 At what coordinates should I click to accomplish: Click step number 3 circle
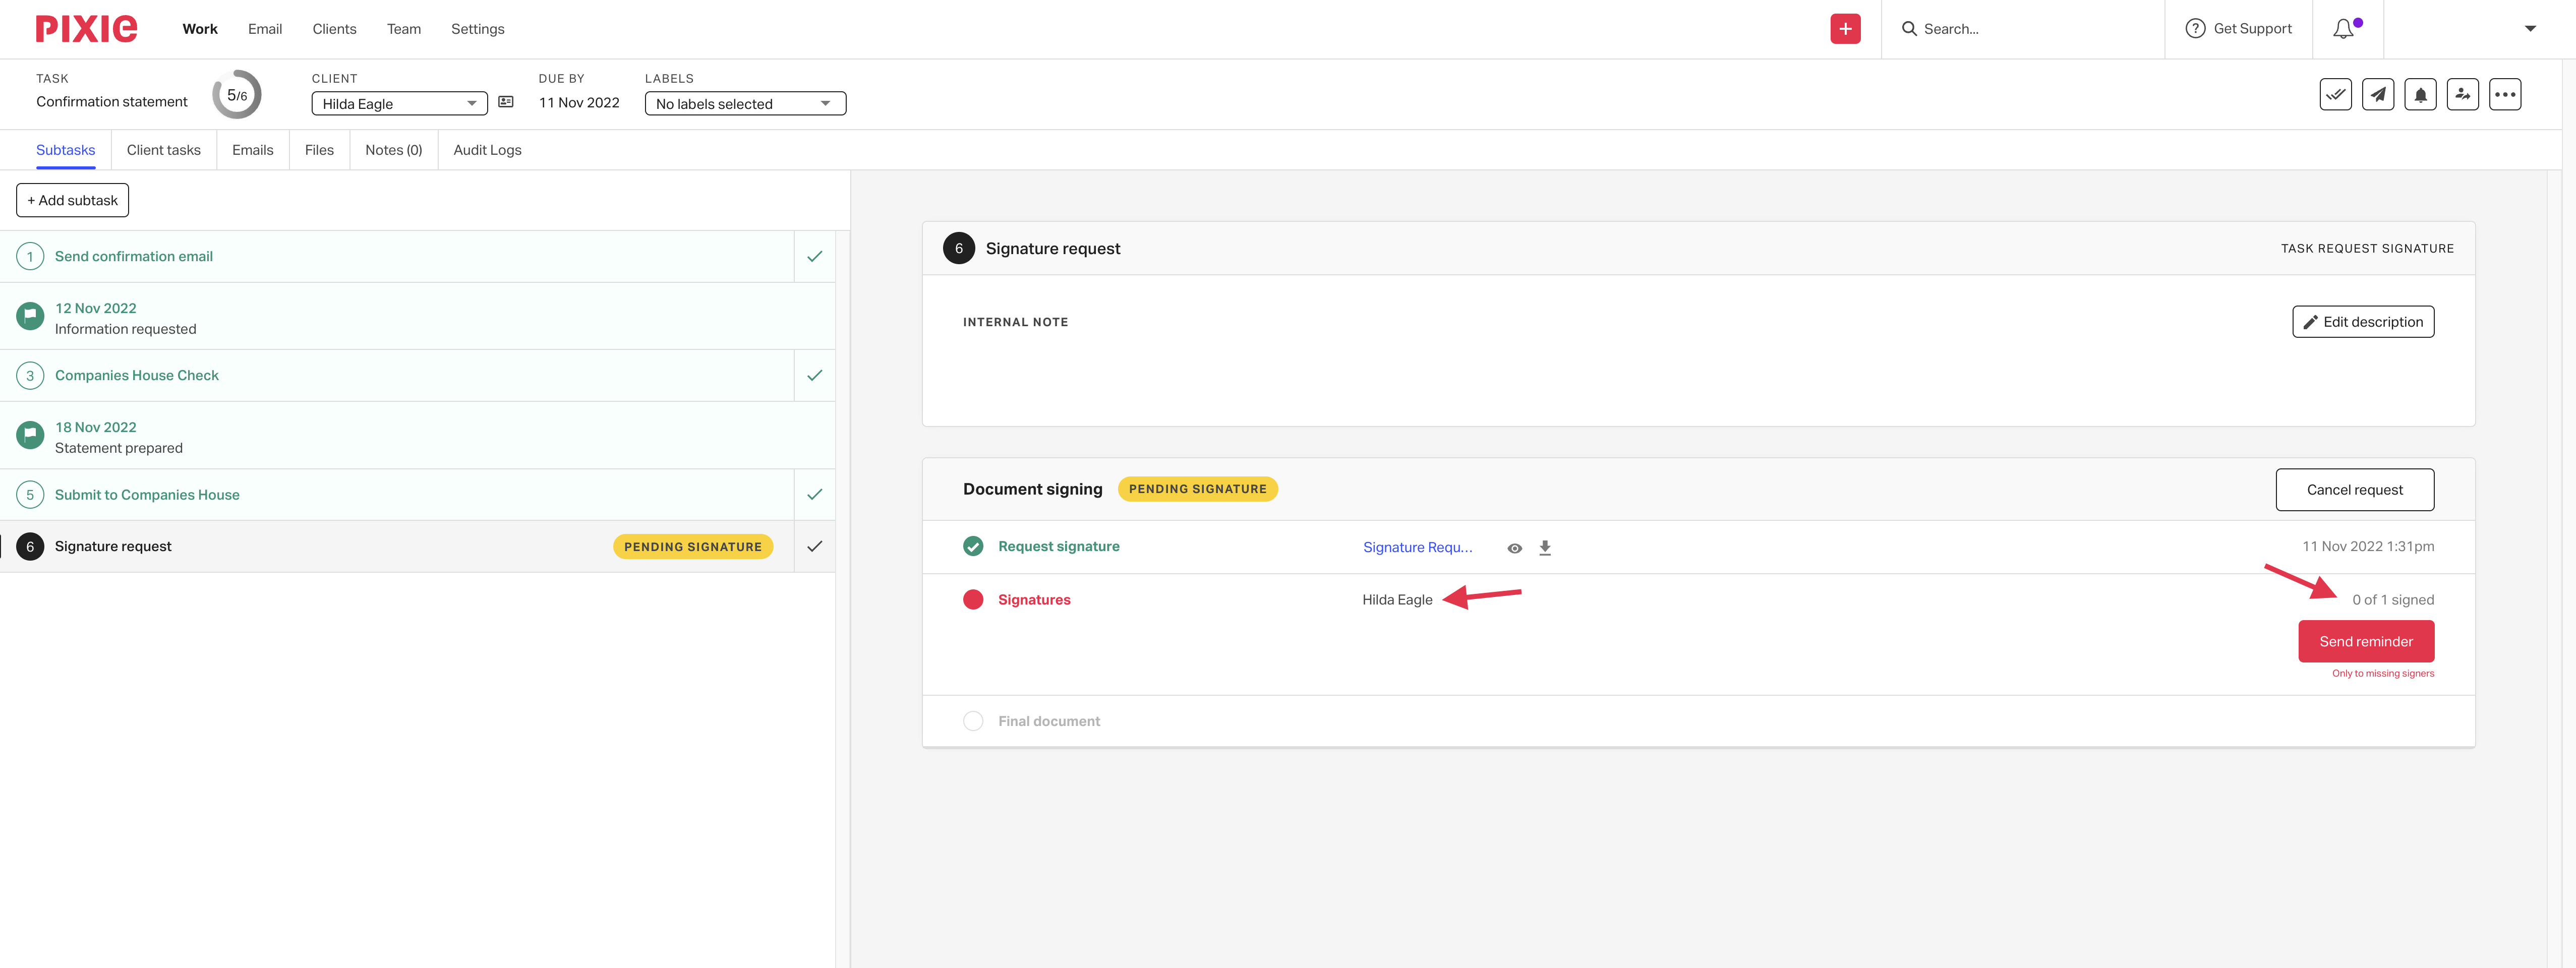click(30, 375)
